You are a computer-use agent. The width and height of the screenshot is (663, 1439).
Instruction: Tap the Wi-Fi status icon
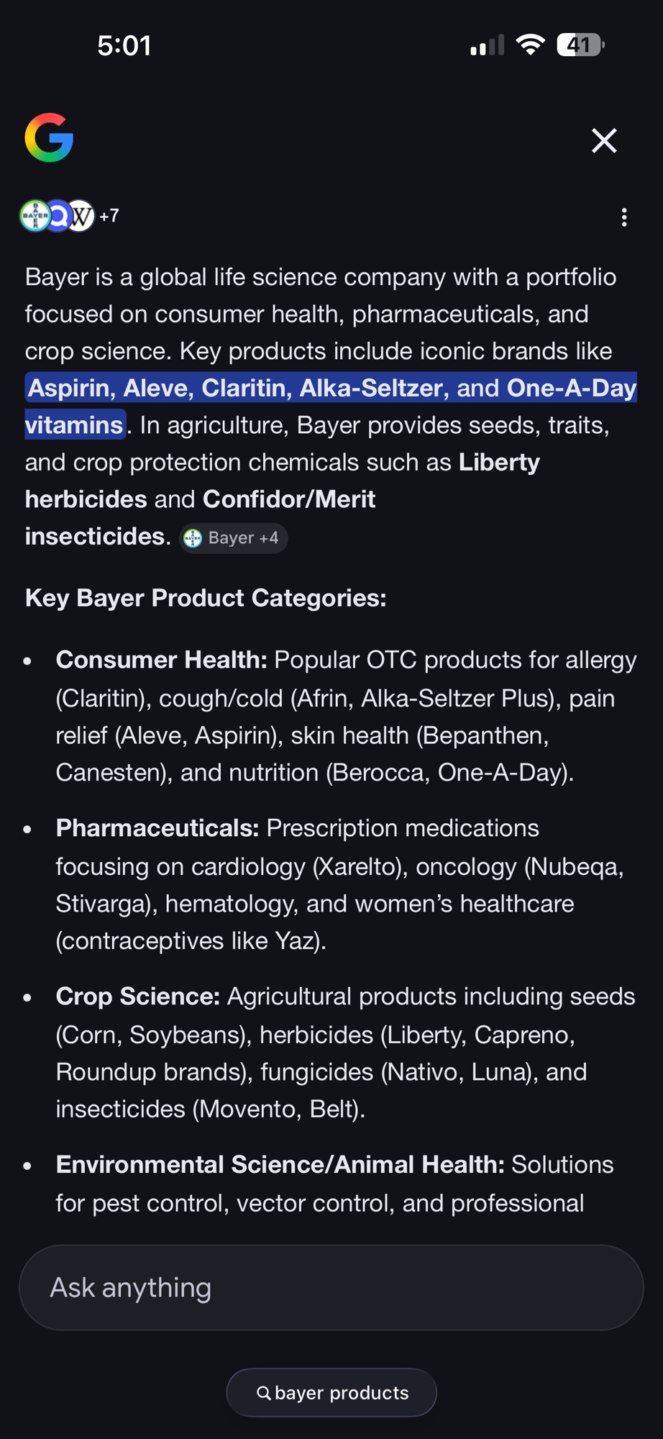(x=531, y=45)
